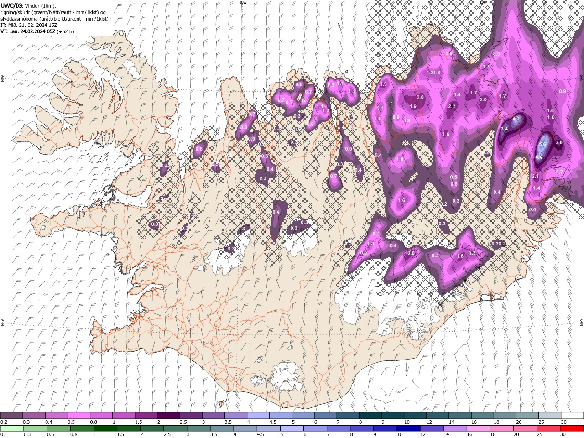Screen dimensions: 584x438
Task: Click the '3.4' snowfall value on the map
Action: (504, 129)
